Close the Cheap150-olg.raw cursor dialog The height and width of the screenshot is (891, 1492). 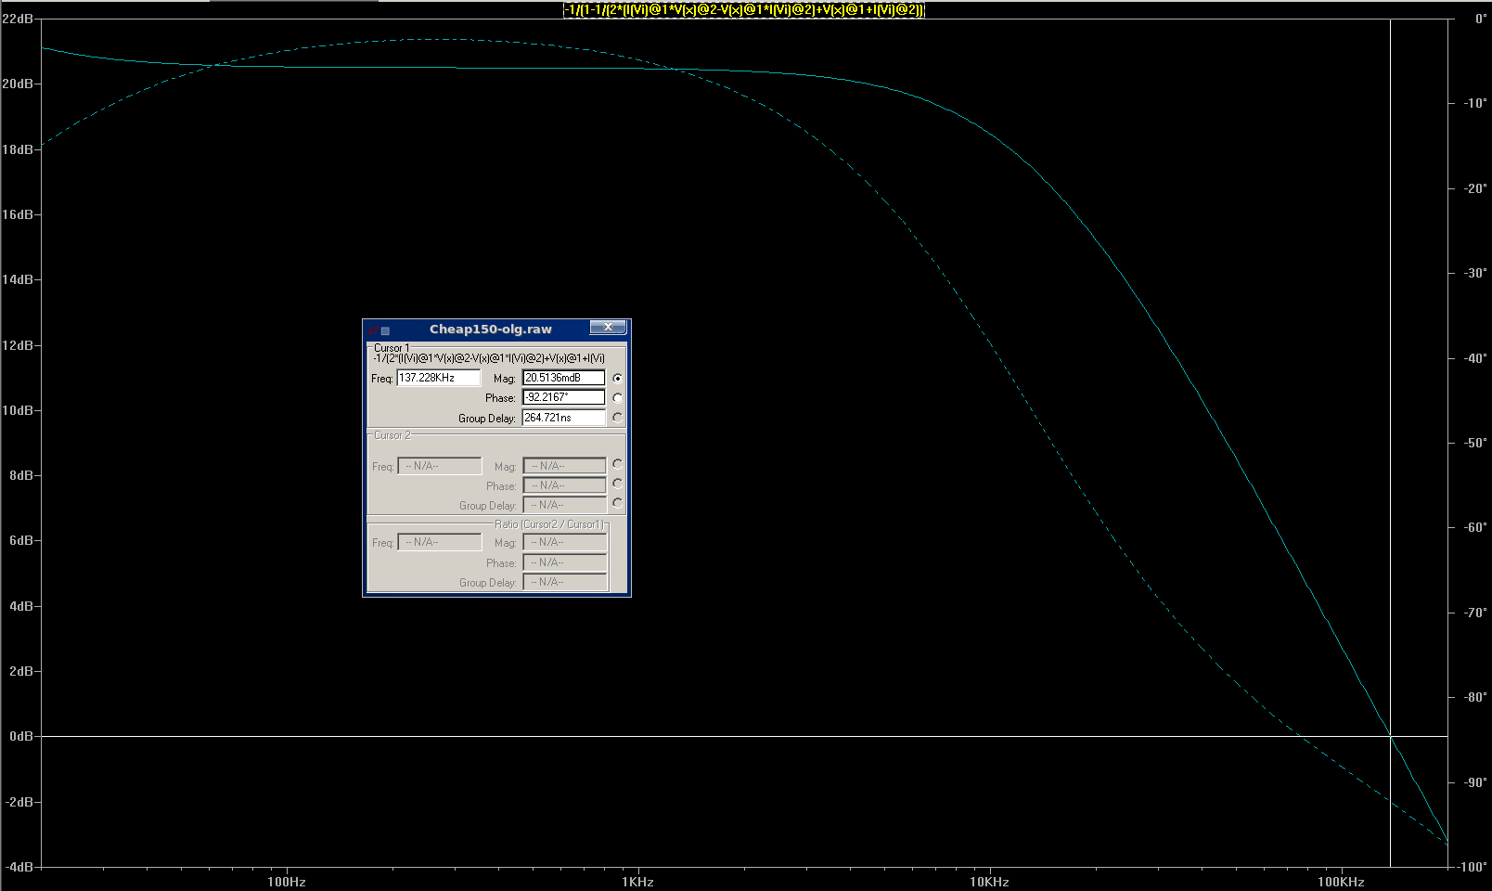click(x=608, y=328)
